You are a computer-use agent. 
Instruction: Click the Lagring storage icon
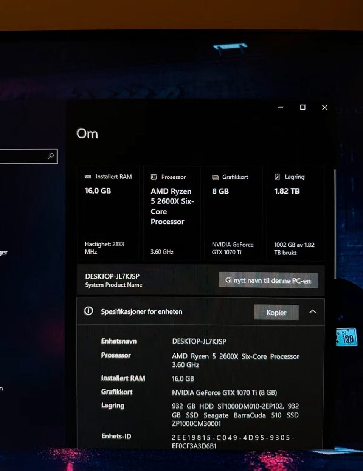277,177
